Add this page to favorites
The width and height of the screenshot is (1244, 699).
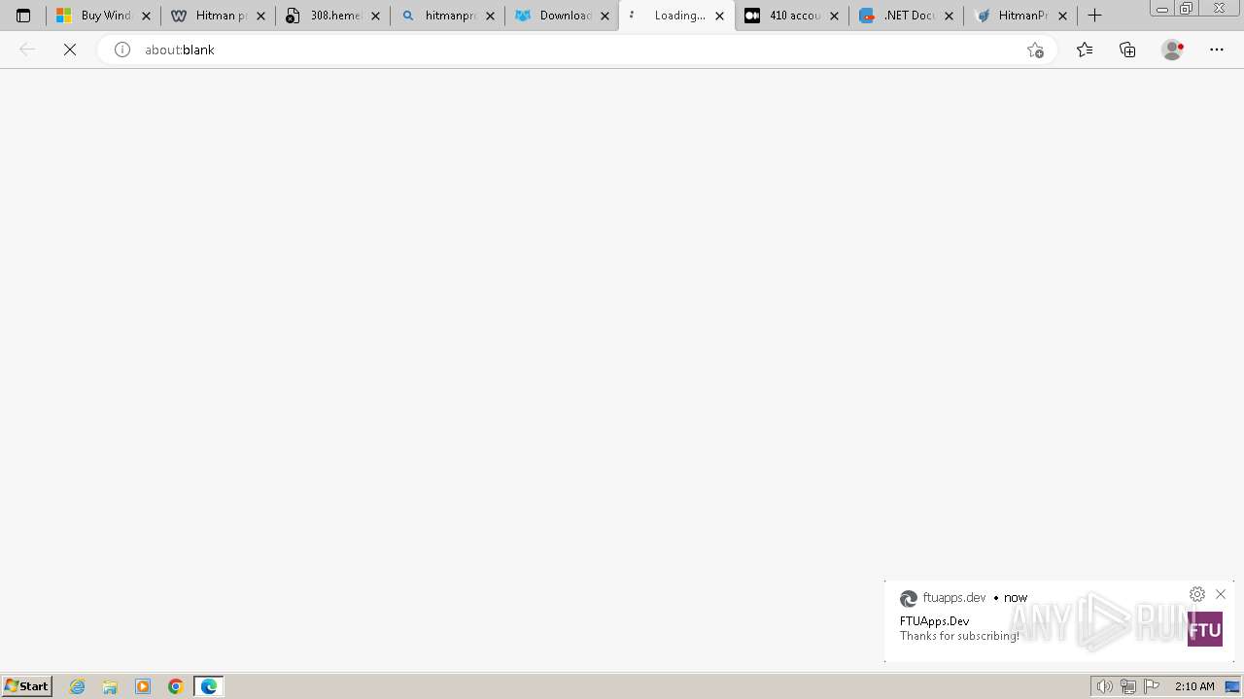click(x=1035, y=50)
